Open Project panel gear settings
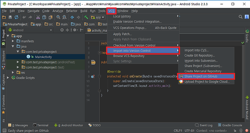 75,30
